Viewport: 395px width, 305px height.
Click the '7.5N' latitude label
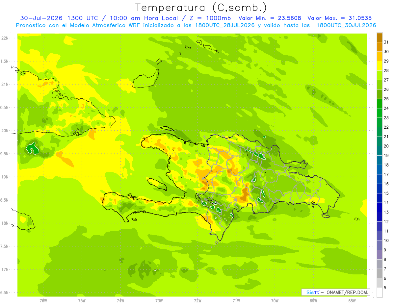5,246
